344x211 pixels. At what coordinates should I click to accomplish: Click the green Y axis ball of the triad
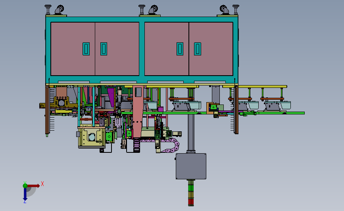click(x=25, y=186)
